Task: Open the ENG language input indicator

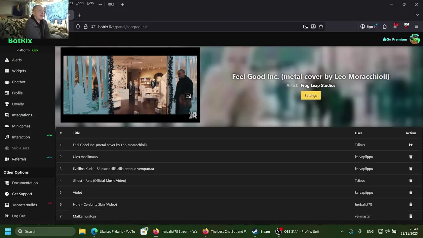Action: (370, 231)
